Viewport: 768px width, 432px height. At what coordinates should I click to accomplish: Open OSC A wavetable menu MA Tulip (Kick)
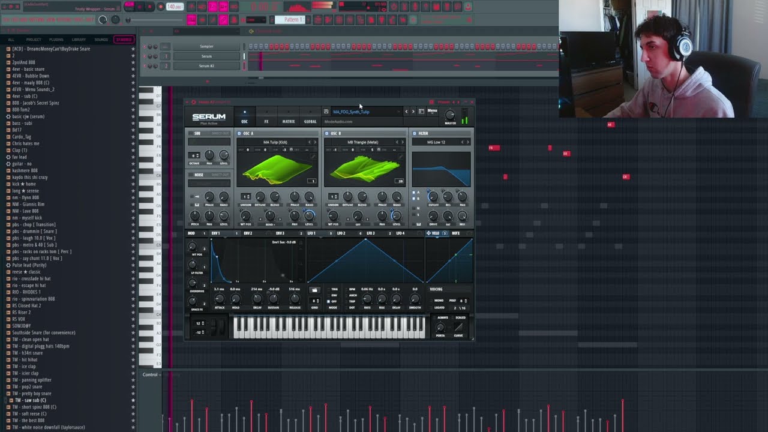coord(275,142)
